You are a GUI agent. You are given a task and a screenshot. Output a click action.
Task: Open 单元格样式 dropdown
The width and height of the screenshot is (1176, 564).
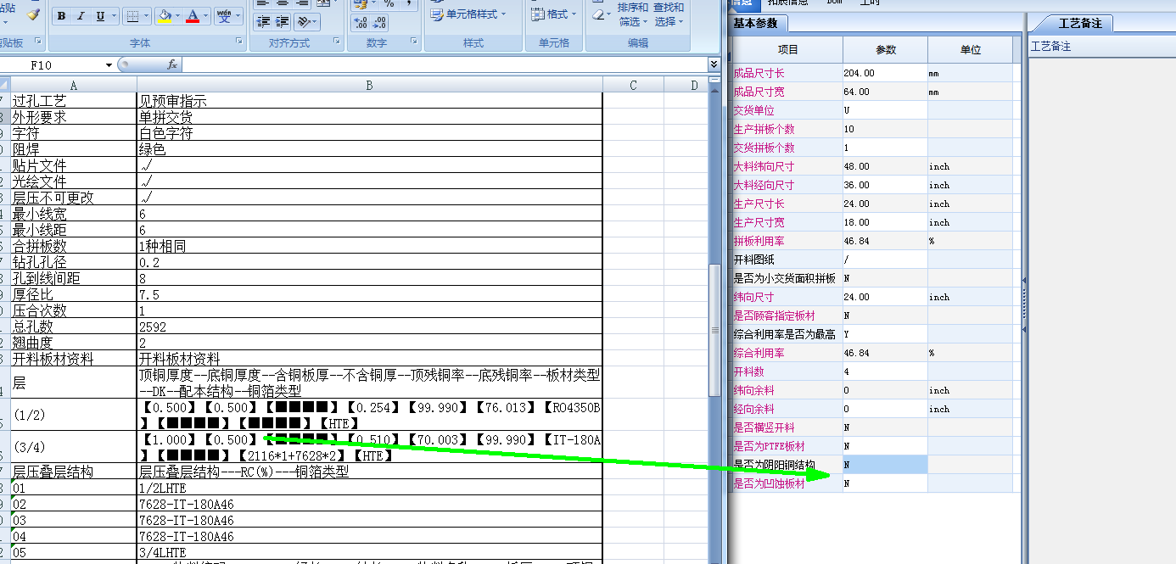point(468,14)
